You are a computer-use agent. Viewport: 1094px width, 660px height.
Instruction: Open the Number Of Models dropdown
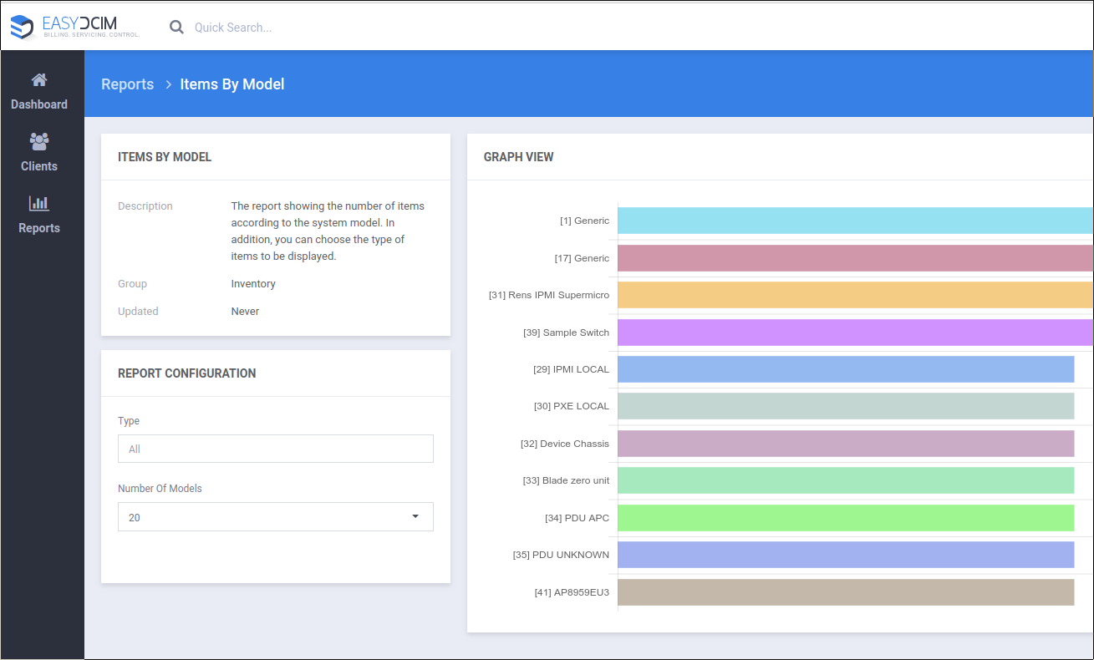[276, 517]
